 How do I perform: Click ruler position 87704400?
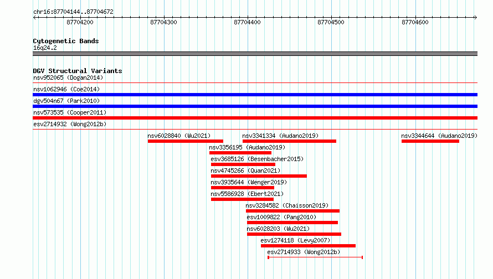point(247,22)
